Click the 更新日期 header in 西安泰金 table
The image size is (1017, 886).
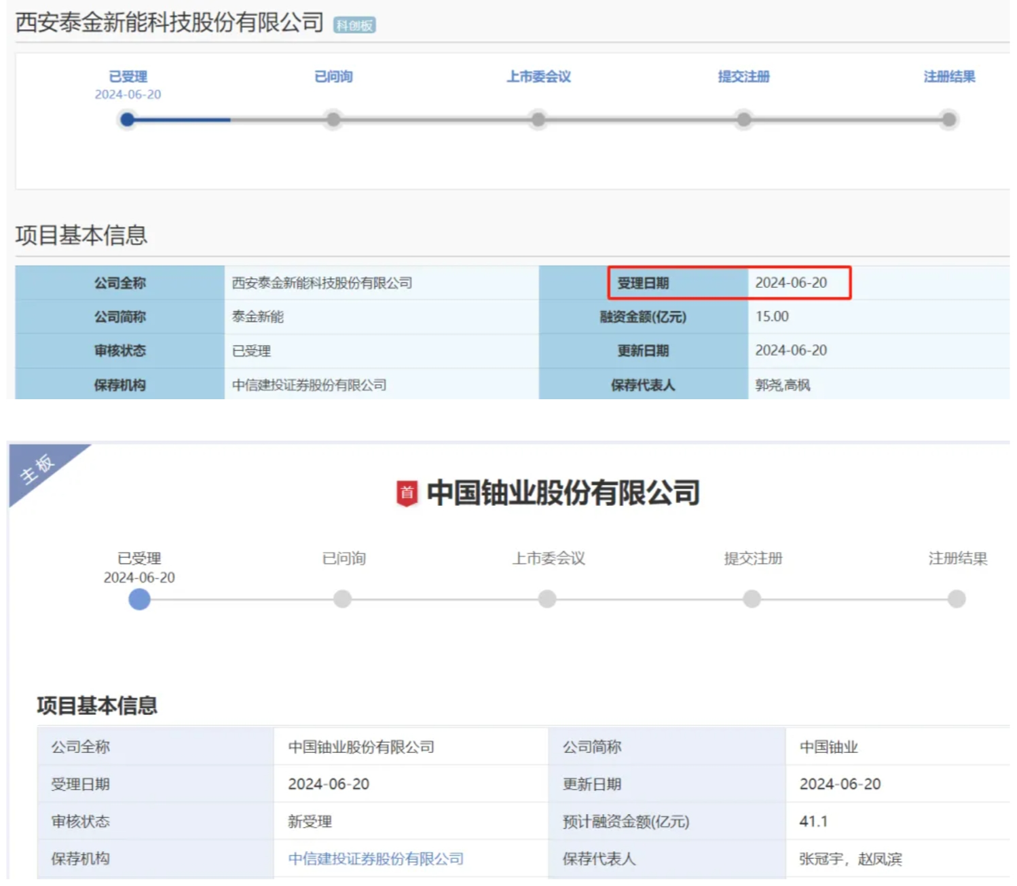[x=643, y=351]
